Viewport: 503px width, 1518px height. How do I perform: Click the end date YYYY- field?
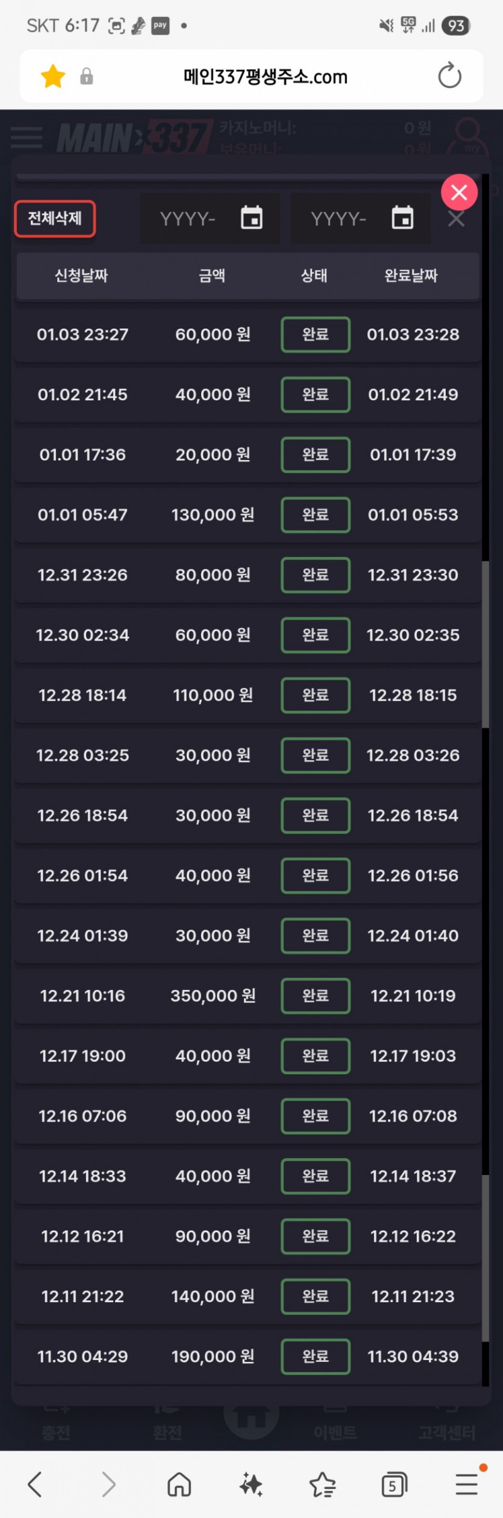coord(338,219)
